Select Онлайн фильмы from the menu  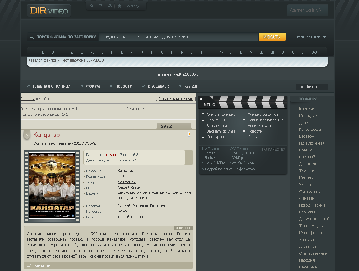221,115
